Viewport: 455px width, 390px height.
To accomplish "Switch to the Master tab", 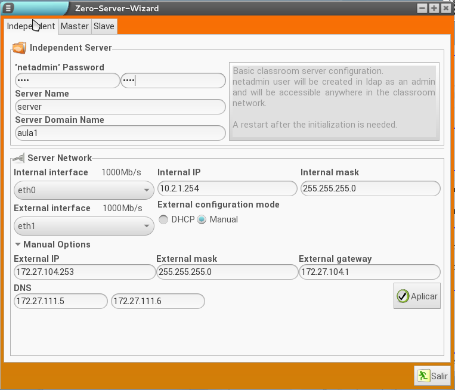I will [x=75, y=26].
